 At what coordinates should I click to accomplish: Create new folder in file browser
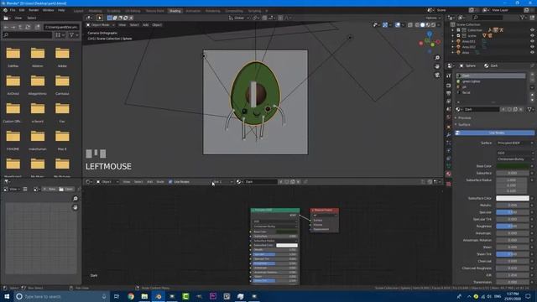click(x=37, y=27)
